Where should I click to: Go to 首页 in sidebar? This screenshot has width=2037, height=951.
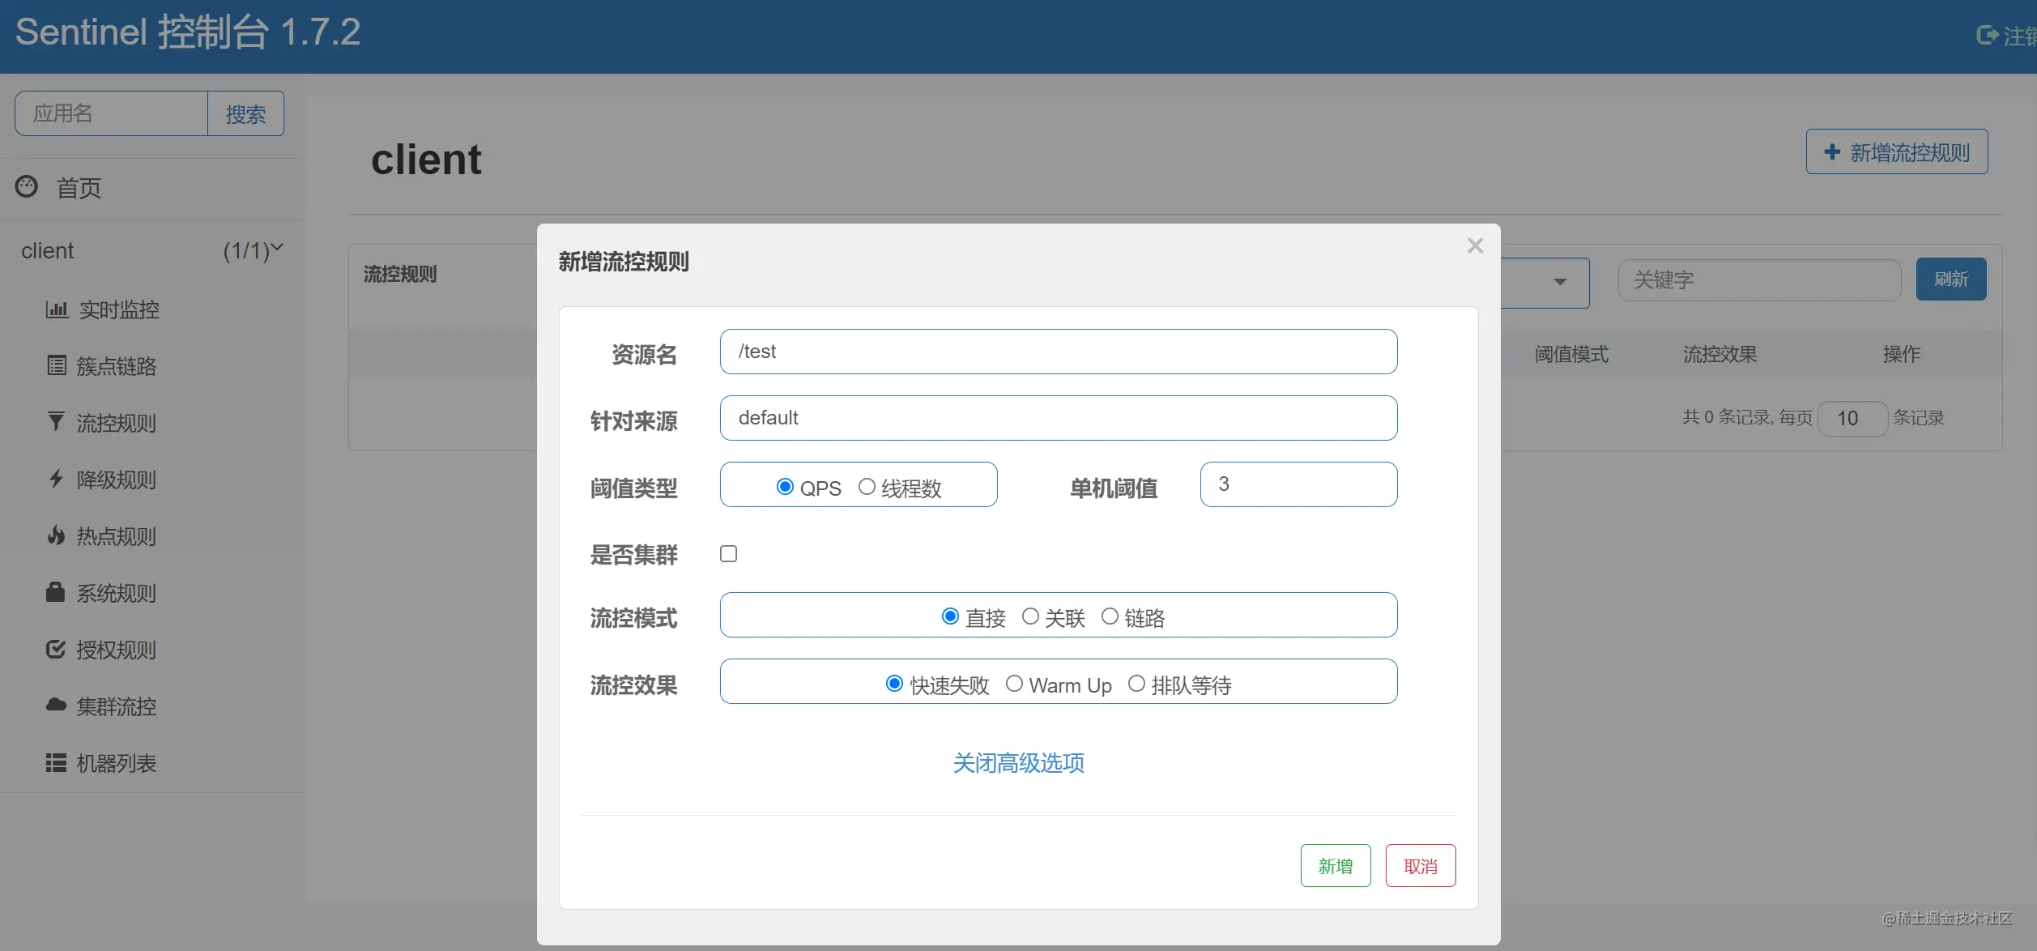pos(79,188)
